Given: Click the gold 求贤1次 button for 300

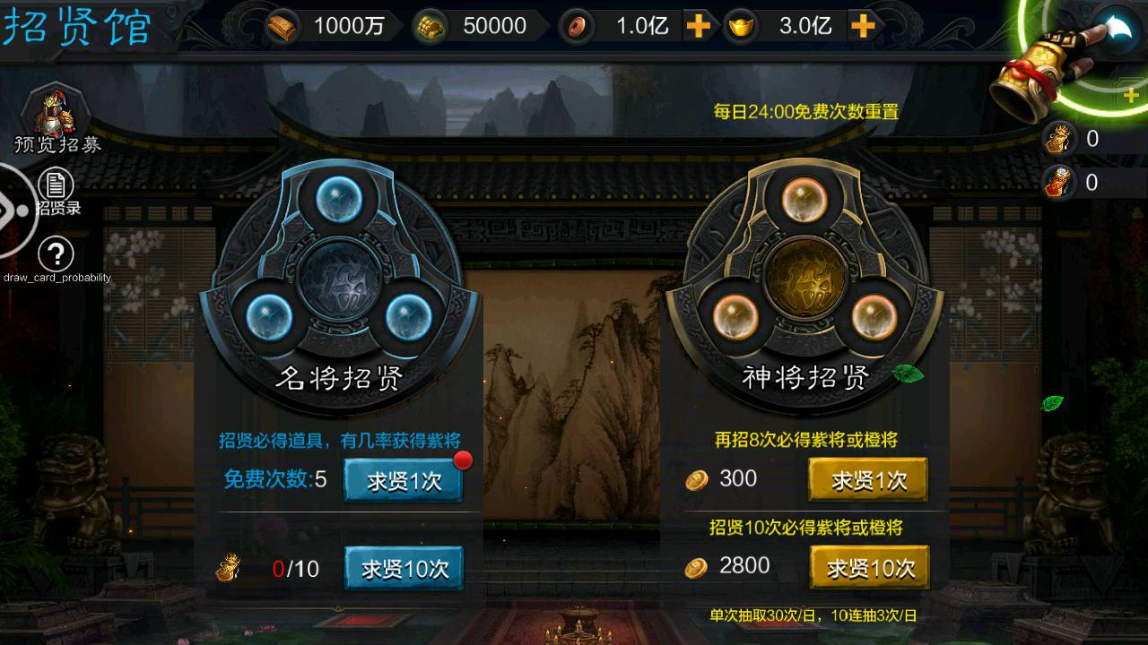Looking at the screenshot, I should pos(868,480).
